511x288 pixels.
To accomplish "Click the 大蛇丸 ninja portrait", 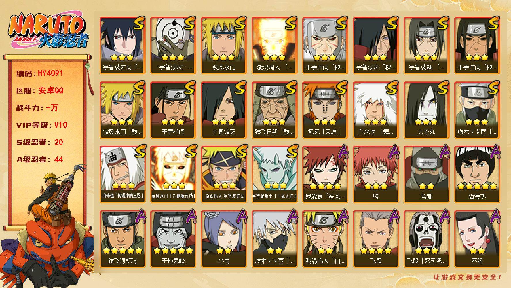I will click(x=426, y=110).
